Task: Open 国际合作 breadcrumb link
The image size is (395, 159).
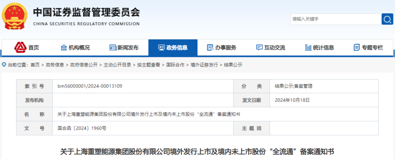Action: [x=175, y=65]
